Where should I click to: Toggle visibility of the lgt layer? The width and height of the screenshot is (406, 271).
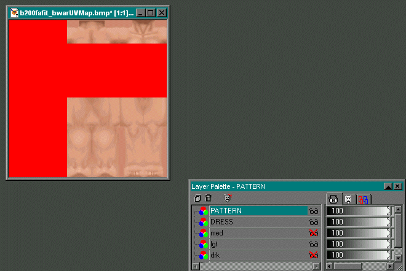(313, 244)
